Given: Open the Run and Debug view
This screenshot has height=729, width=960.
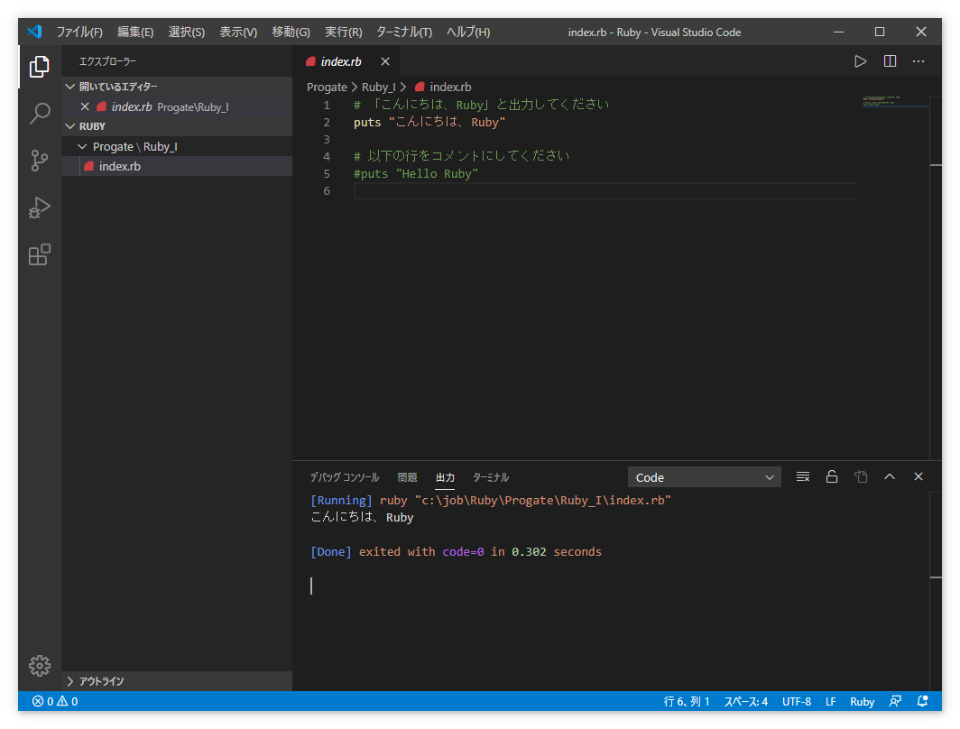Looking at the screenshot, I should pyautogui.click(x=40, y=208).
